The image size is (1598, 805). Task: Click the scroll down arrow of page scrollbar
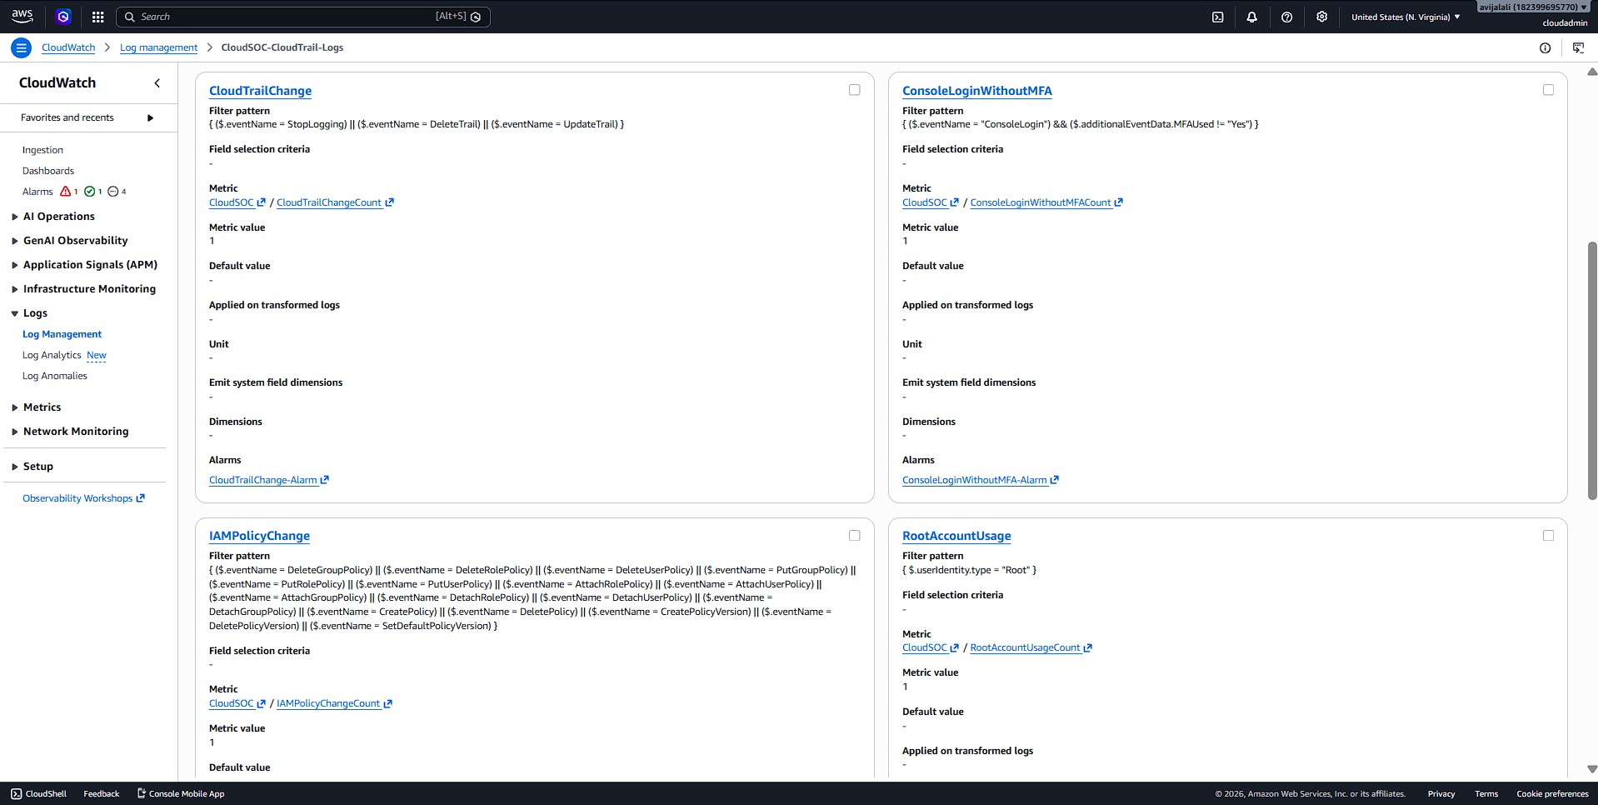[x=1592, y=769]
